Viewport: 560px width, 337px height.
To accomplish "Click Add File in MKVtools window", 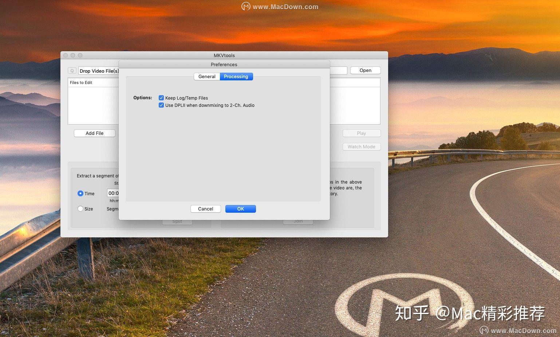I will pyautogui.click(x=95, y=133).
